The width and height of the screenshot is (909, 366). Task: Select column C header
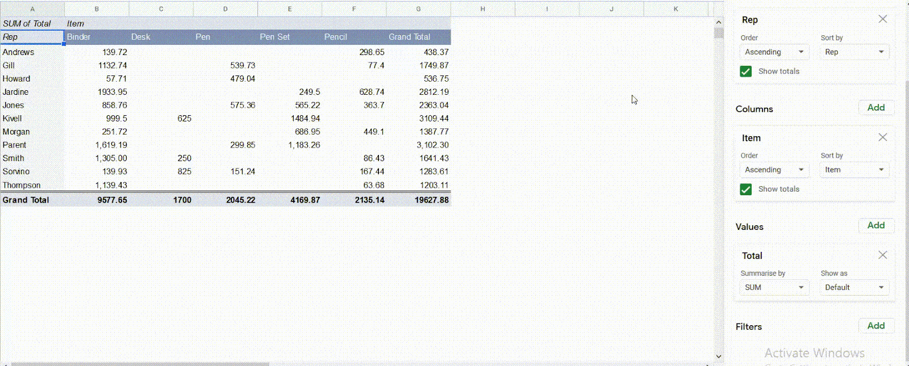click(161, 9)
